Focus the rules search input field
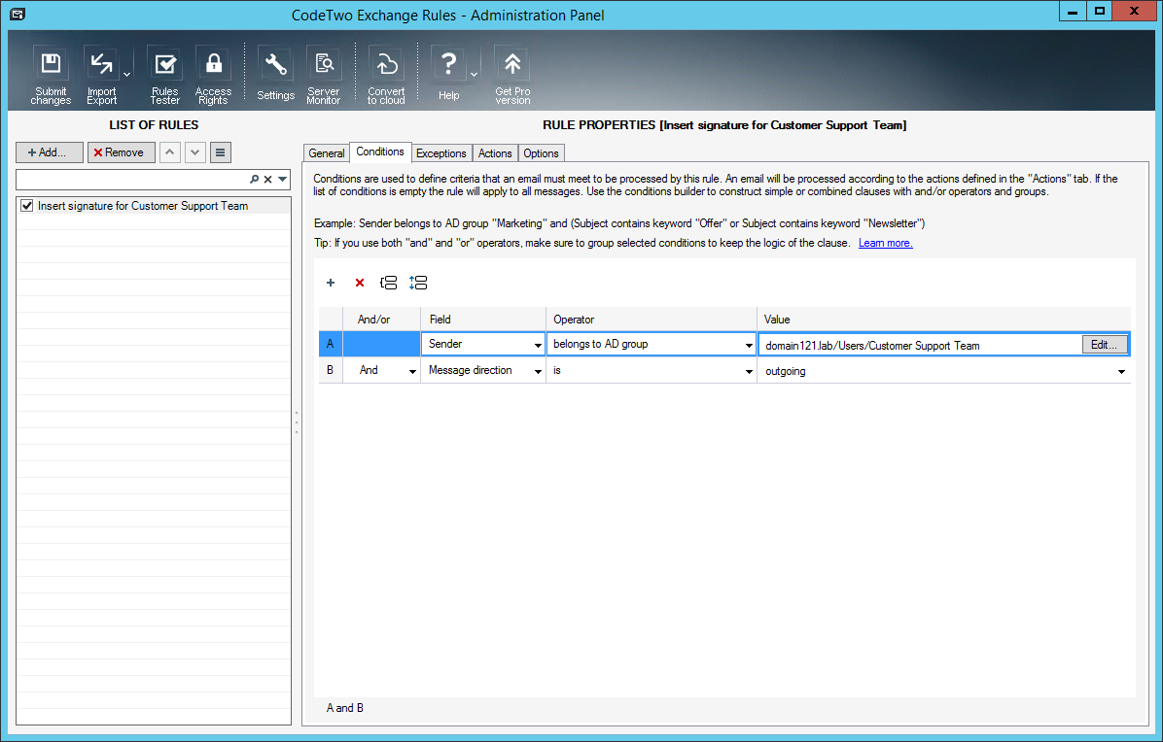This screenshot has width=1163, height=742. click(133, 180)
